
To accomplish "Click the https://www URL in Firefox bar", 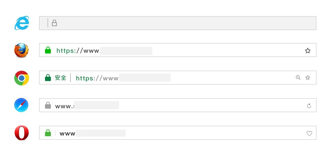I will [x=78, y=51].
